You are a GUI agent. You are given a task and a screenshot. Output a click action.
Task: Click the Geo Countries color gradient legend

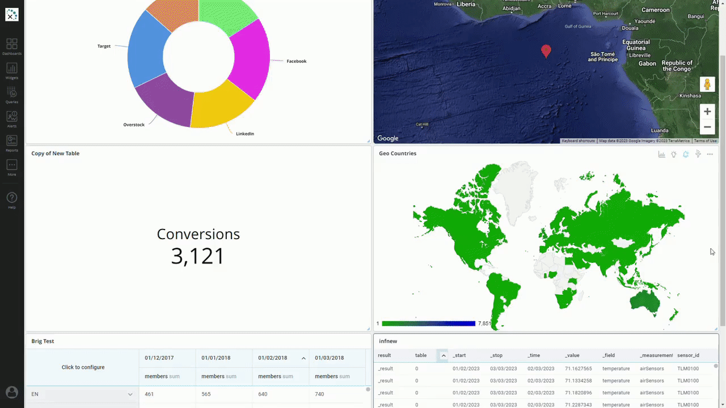[428, 324]
